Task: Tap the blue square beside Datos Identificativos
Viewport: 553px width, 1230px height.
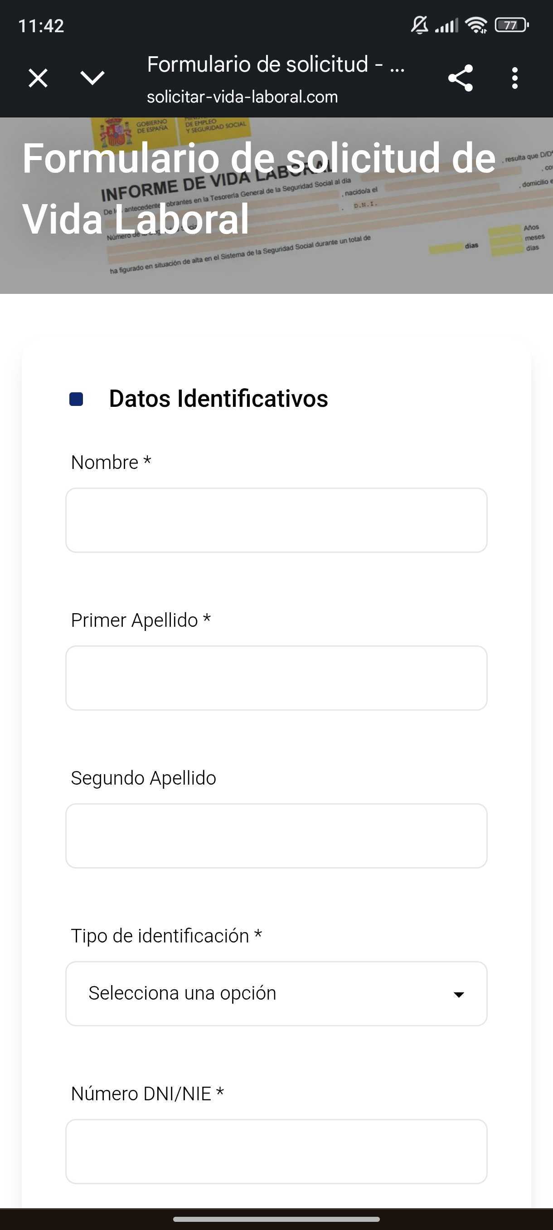Action: [76, 399]
